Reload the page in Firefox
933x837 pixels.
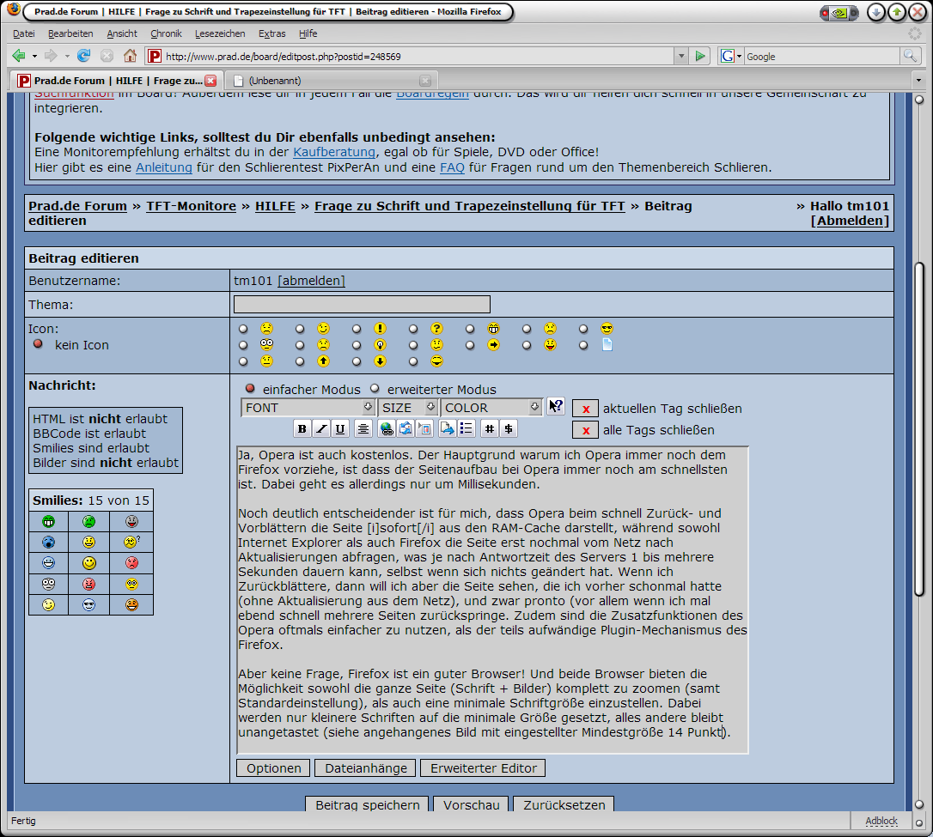(x=83, y=56)
